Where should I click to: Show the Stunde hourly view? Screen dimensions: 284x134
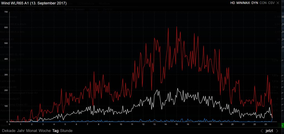[x=66, y=131]
